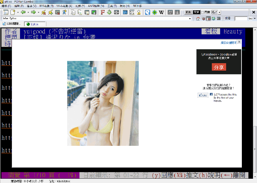Image resolution: width=257 pixels, height=183 pixels.
Task: Click the blue screen toolbar icon
Action: pos(125,12)
